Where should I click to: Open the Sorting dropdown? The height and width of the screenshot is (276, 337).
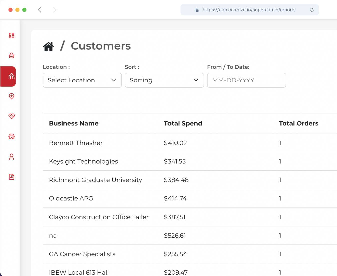(164, 80)
